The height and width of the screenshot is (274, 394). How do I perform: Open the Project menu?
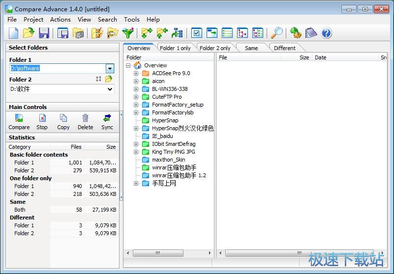pyautogui.click(x=33, y=20)
